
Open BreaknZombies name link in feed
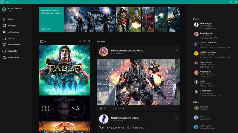tap(118, 50)
